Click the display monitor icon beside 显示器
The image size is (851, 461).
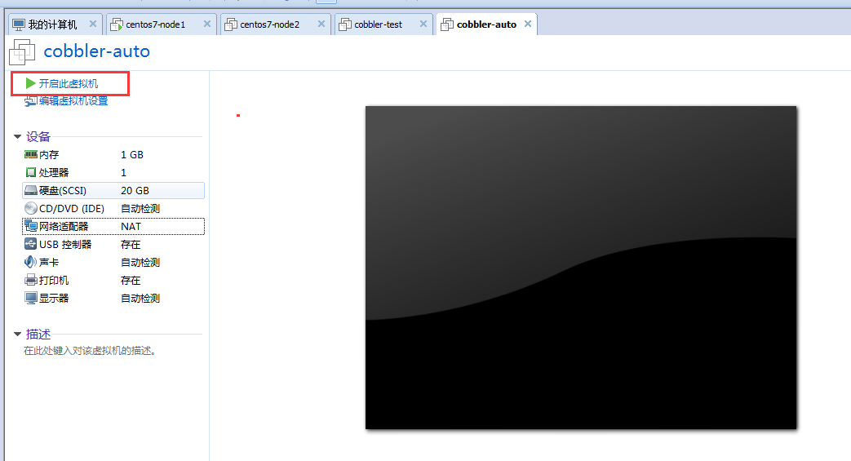click(x=30, y=298)
